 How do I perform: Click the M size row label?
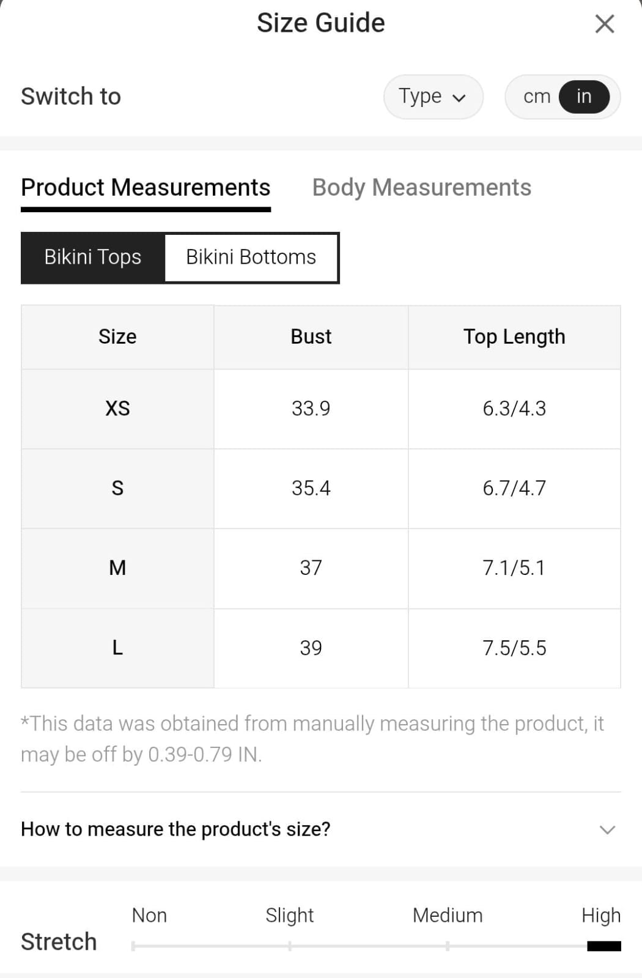click(117, 568)
